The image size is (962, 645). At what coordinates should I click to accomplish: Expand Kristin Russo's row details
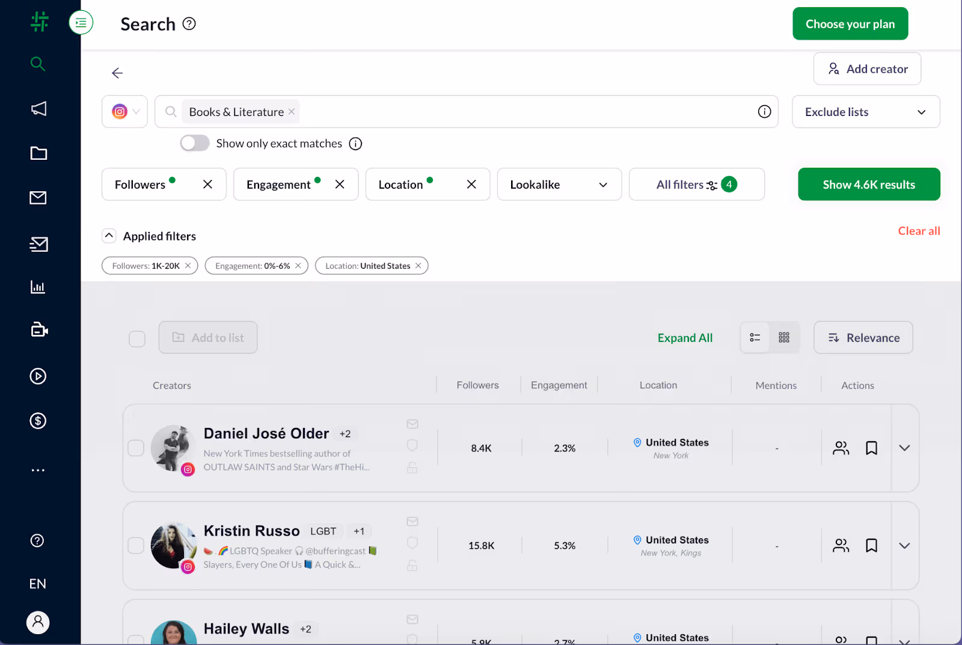click(904, 545)
